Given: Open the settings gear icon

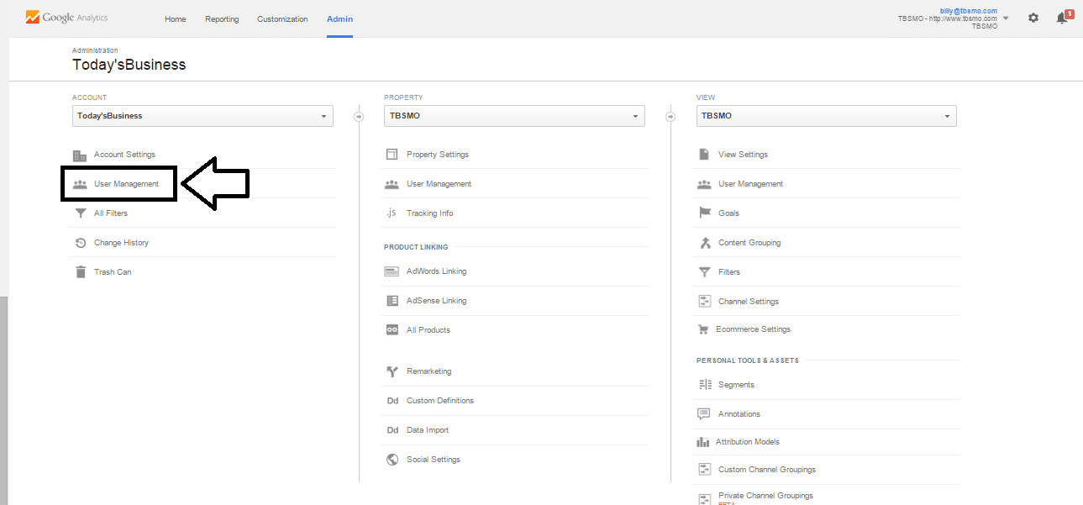Looking at the screenshot, I should tap(1033, 18).
